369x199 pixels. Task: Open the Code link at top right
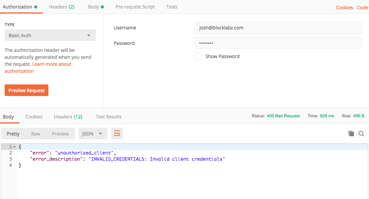pyautogui.click(x=362, y=7)
